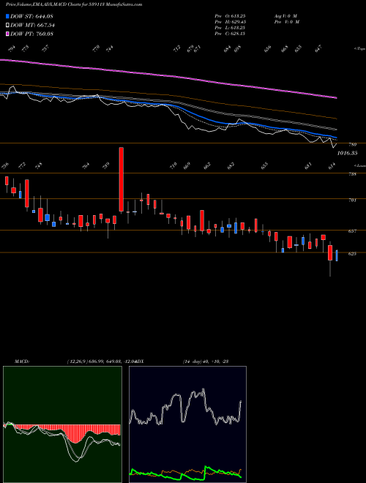Click the white DOW MT legend swatch
Screen dimensions: 366x483
pos(7,26)
